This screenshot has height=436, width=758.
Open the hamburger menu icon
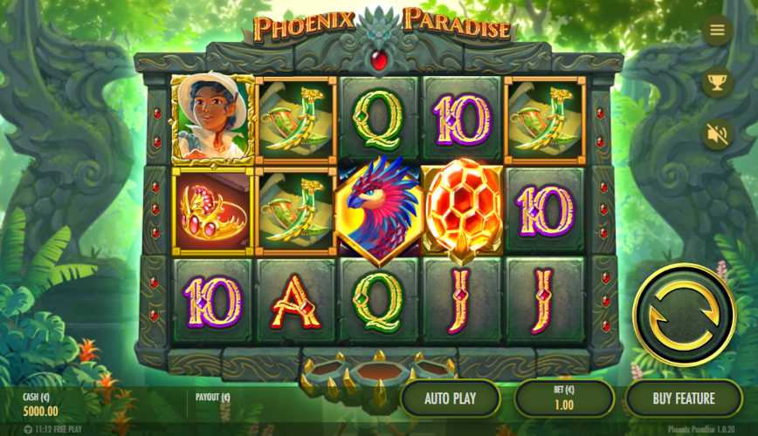717,30
